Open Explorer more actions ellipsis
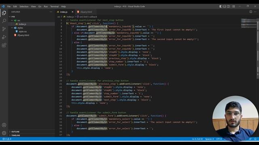This screenshot has height=145, width=259. [x=51, y=12]
